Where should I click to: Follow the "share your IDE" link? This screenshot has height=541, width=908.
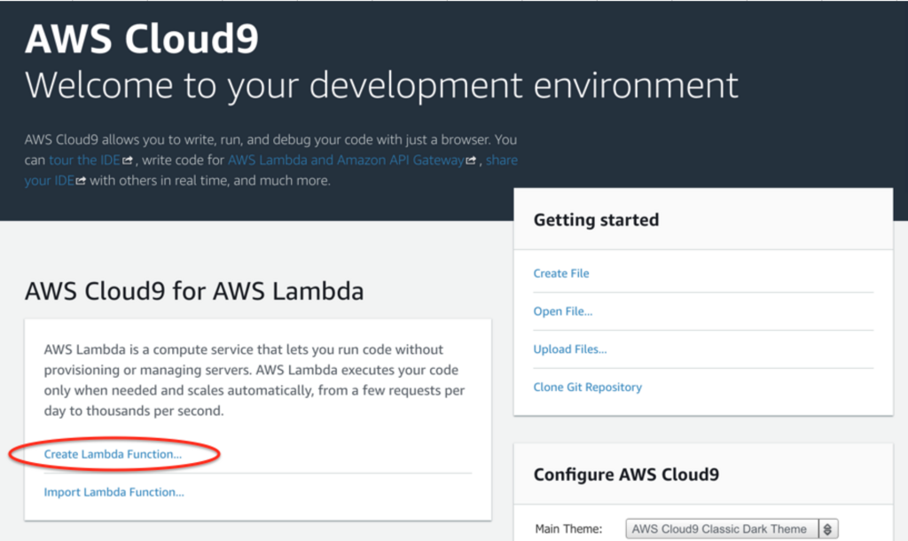coord(501,161)
